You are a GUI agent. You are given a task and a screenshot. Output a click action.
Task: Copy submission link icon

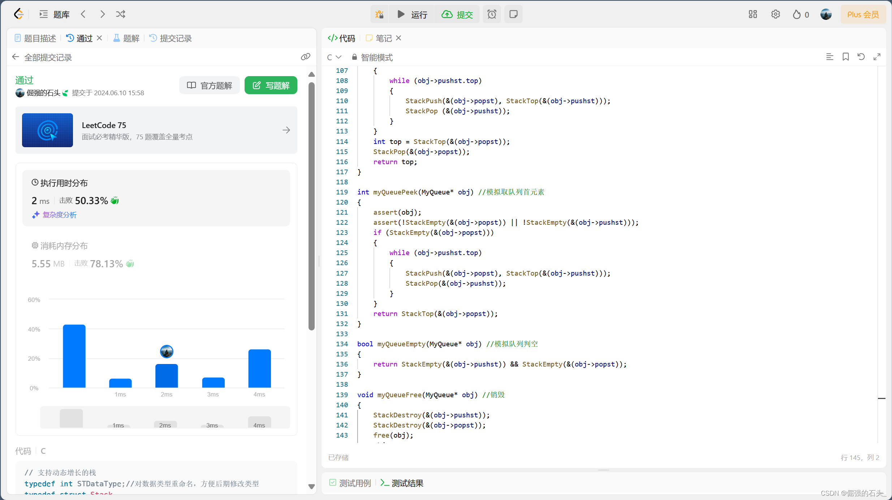(x=306, y=57)
